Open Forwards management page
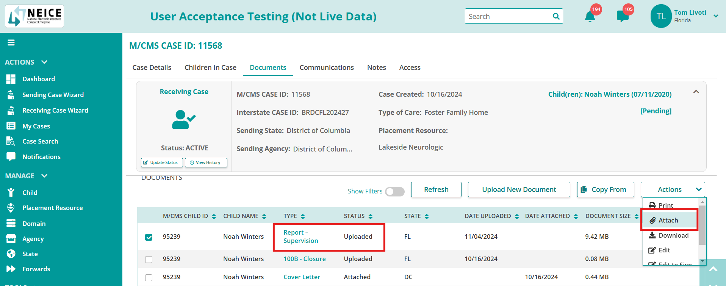The image size is (726, 286). (36, 269)
